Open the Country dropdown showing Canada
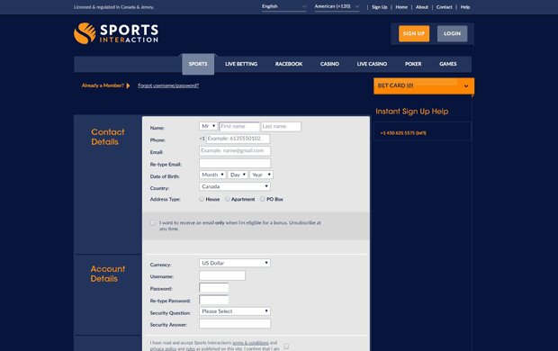The height and width of the screenshot is (351, 558). (235, 186)
